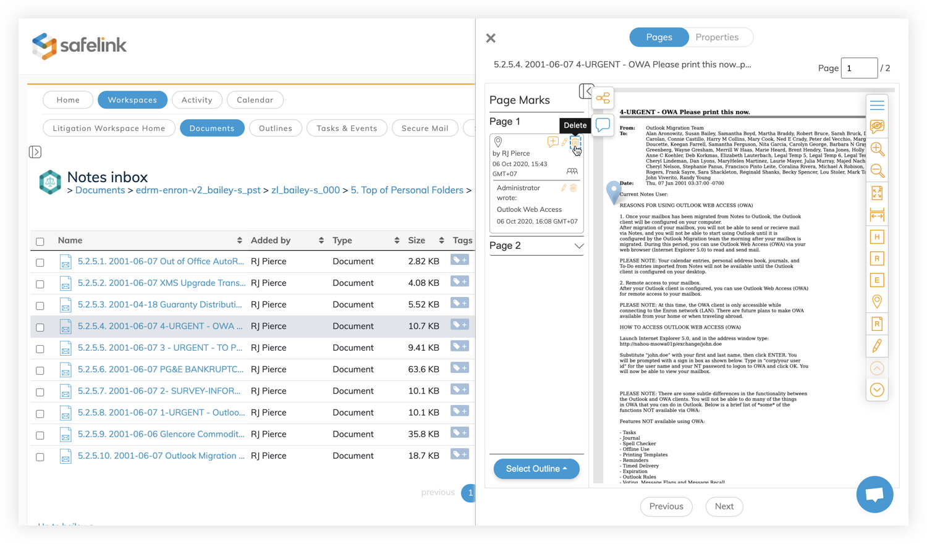Collapse the Page Marks side panel
Screen dimensions: 927x544
(586, 91)
